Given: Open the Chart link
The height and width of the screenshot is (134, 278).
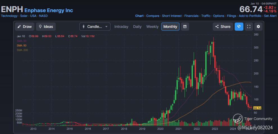Looking at the screenshot, I should [139, 16].
